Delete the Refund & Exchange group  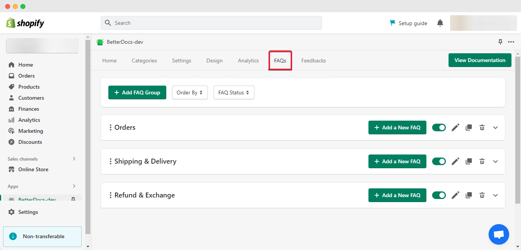482,195
